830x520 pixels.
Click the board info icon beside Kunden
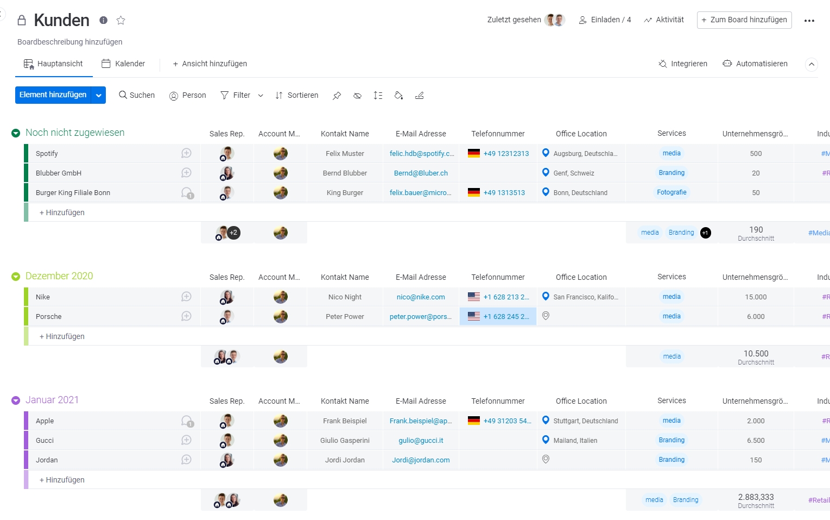103,20
